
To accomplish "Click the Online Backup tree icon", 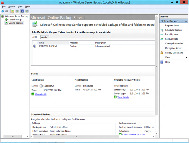I will [6, 23].
